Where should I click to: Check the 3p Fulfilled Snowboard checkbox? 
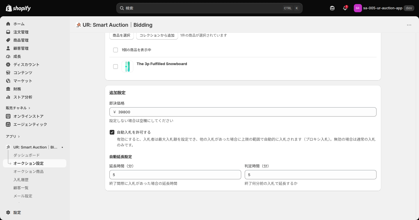click(116, 67)
